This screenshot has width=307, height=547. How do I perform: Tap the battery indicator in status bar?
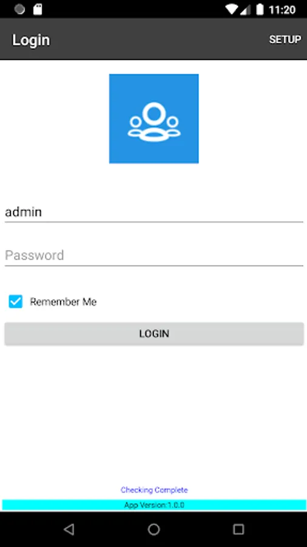(260, 9)
